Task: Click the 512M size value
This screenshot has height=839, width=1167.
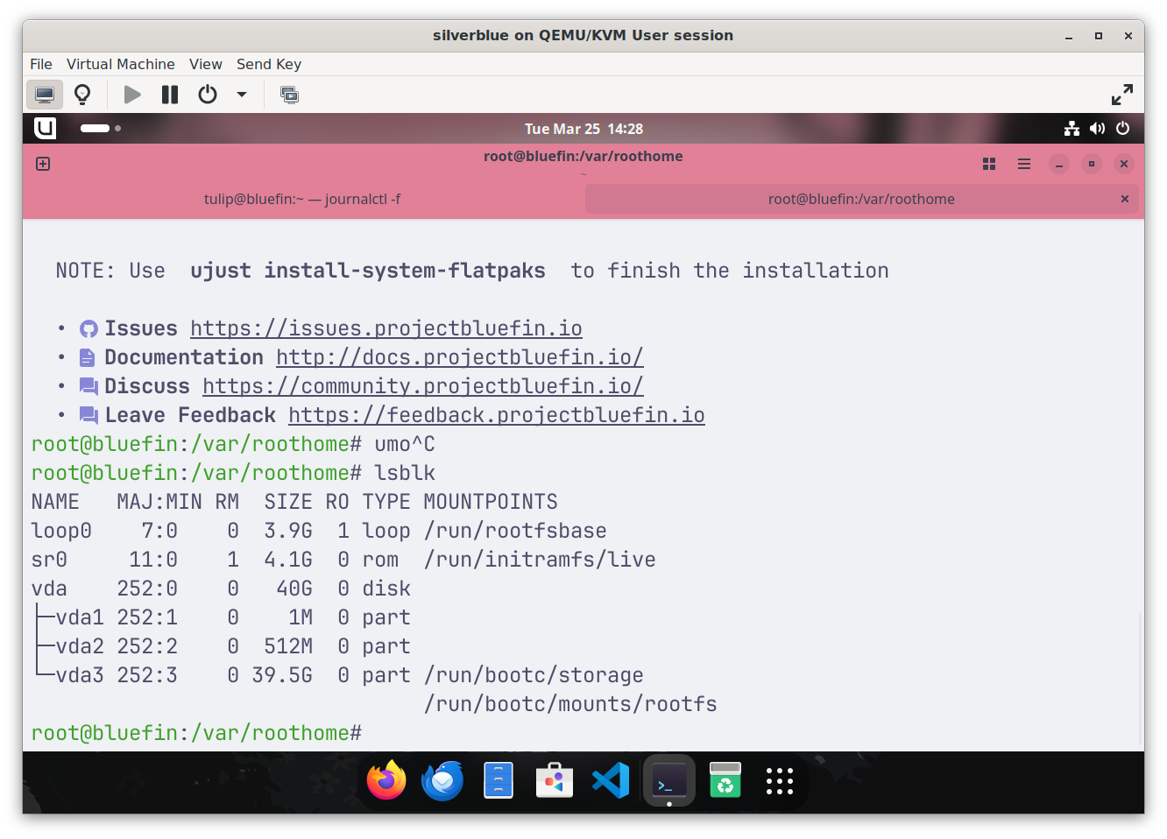Action: point(288,646)
